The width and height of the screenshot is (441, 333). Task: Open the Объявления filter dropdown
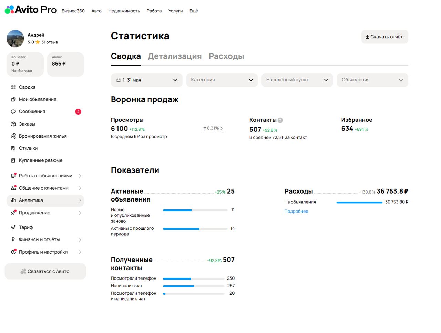tap(372, 80)
